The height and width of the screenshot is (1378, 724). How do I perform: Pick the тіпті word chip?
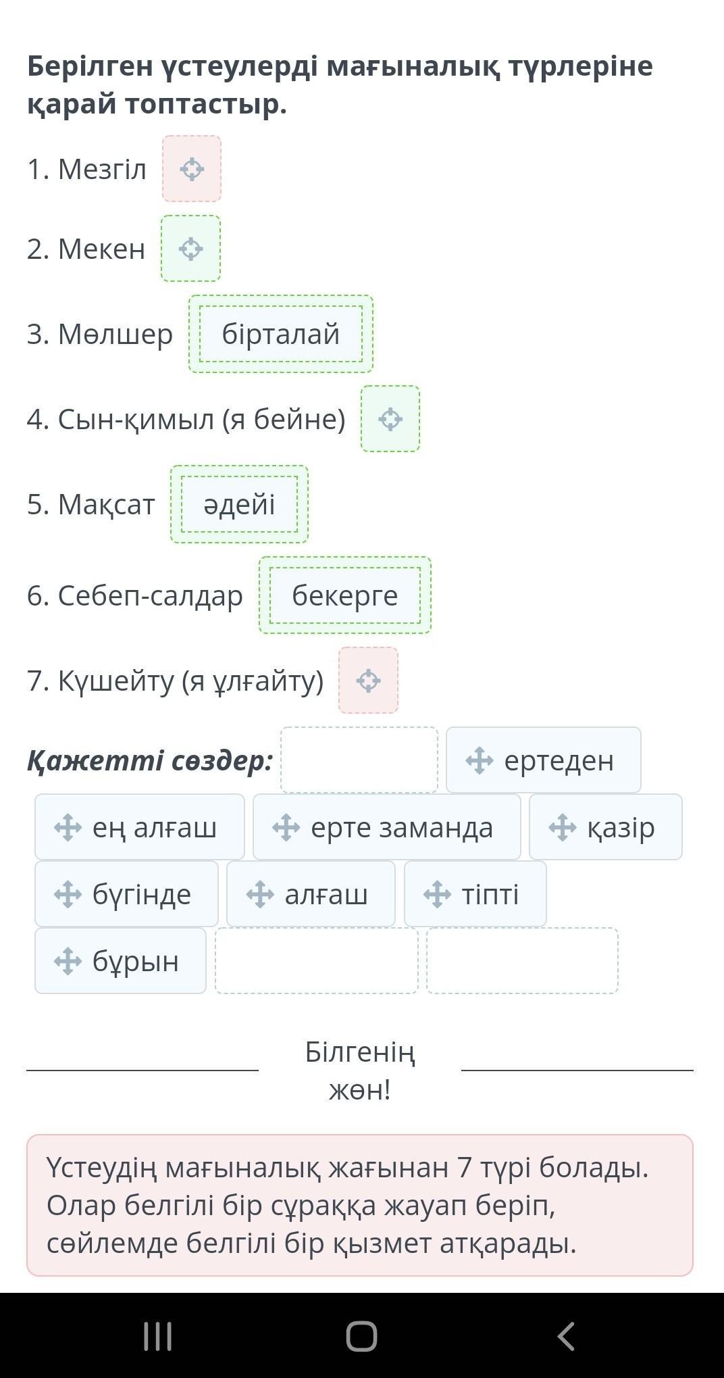point(475,894)
